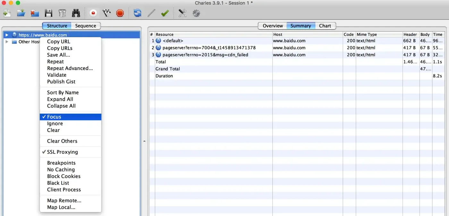This screenshot has height=216, width=449.
Task: Click the pencil edit request icon
Action: 151,13
